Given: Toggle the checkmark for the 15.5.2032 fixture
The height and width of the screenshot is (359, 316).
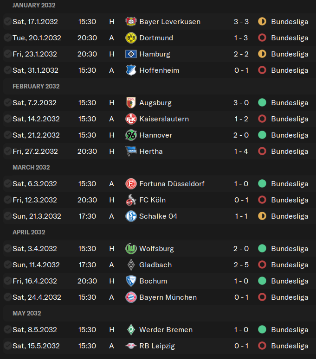Looking at the screenshot, I should coord(7,346).
